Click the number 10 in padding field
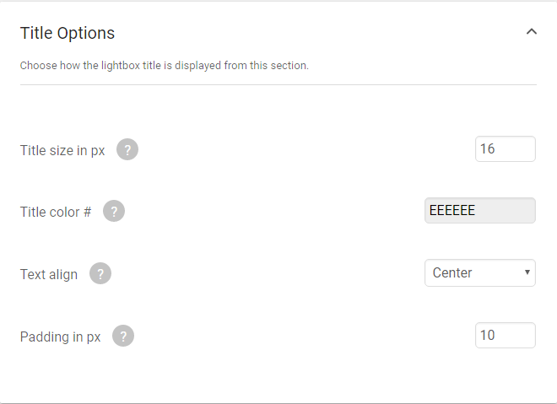Image resolution: width=557 pixels, height=404 pixels. [x=487, y=335]
